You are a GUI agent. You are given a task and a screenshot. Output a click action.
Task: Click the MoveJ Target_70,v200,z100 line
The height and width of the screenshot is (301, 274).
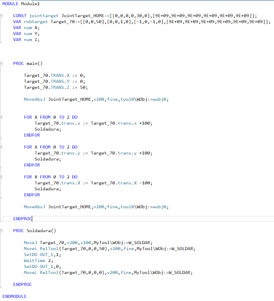click(88, 242)
